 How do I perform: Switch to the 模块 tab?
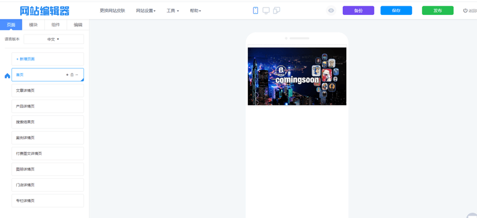tap(33, 25)
